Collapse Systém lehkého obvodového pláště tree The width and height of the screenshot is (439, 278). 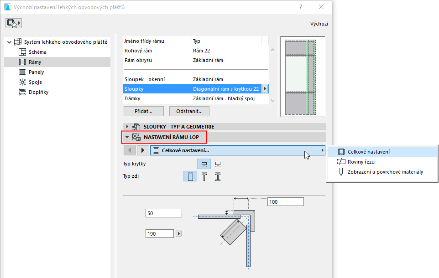tap(9, 42)
